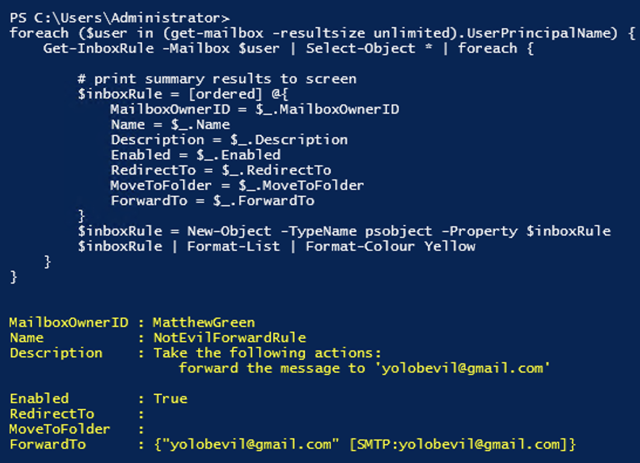Click the MatthewGreen output value
This screenshot has height=463, width=640.
204,323
